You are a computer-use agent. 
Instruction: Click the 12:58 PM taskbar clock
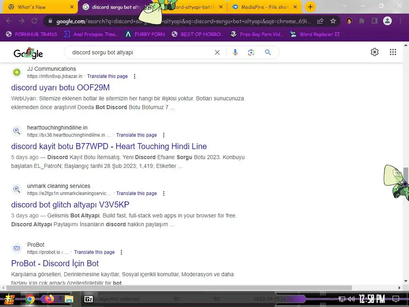point(372,299)
